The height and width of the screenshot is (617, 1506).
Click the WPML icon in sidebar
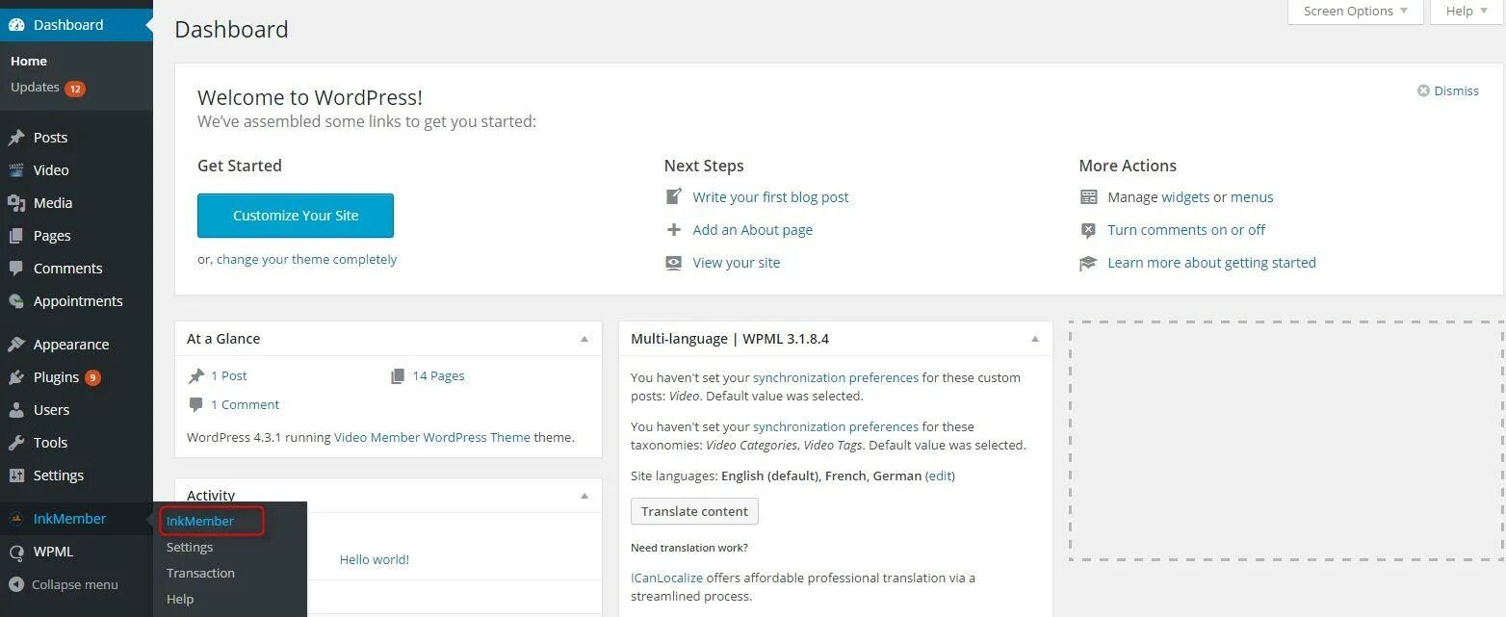[16, 552]
